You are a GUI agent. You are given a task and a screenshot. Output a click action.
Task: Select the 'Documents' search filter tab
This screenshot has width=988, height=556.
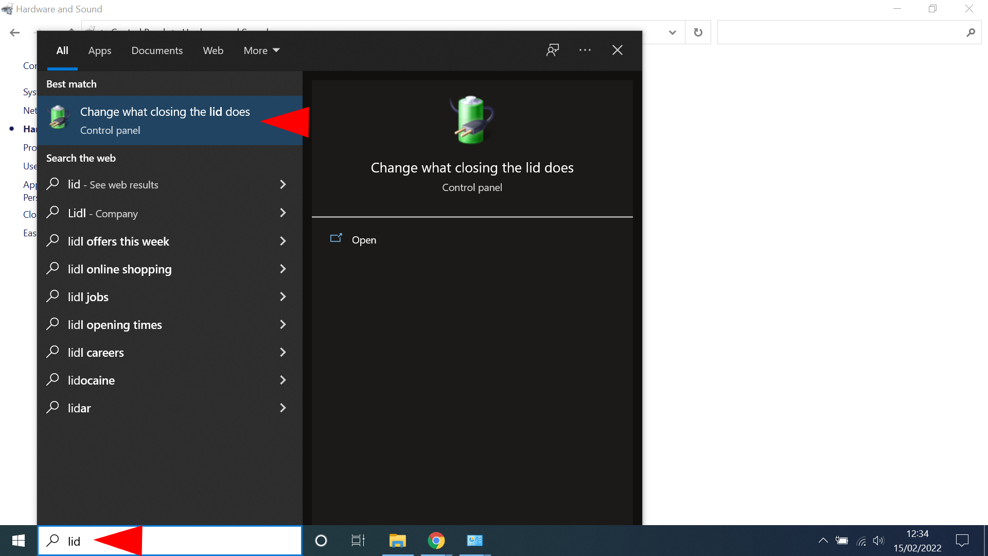157,50
